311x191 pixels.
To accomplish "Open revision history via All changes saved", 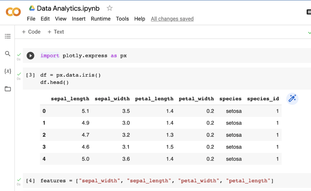I will [172, 19].
